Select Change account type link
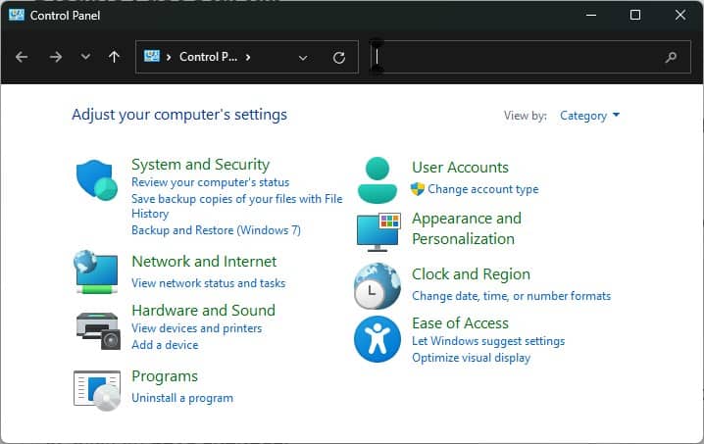 point(483,189)
